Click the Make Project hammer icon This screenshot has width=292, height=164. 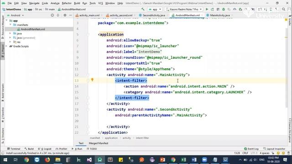pyautogui.click(x=143, y=9)
